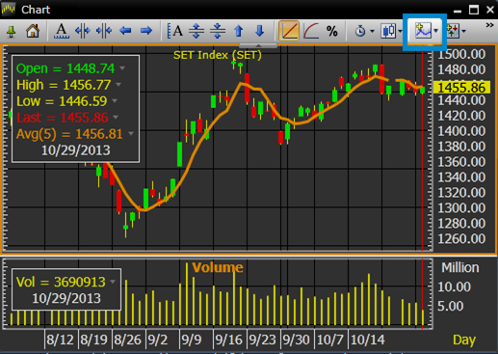The width and height of the screenshot is (498, 354).
Task: Expand toolbar overflow chevron
Action: [489, 25]
